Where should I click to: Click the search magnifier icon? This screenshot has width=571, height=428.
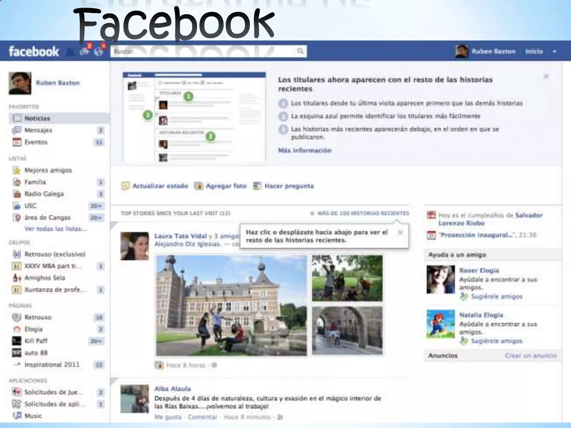[300, 51]
